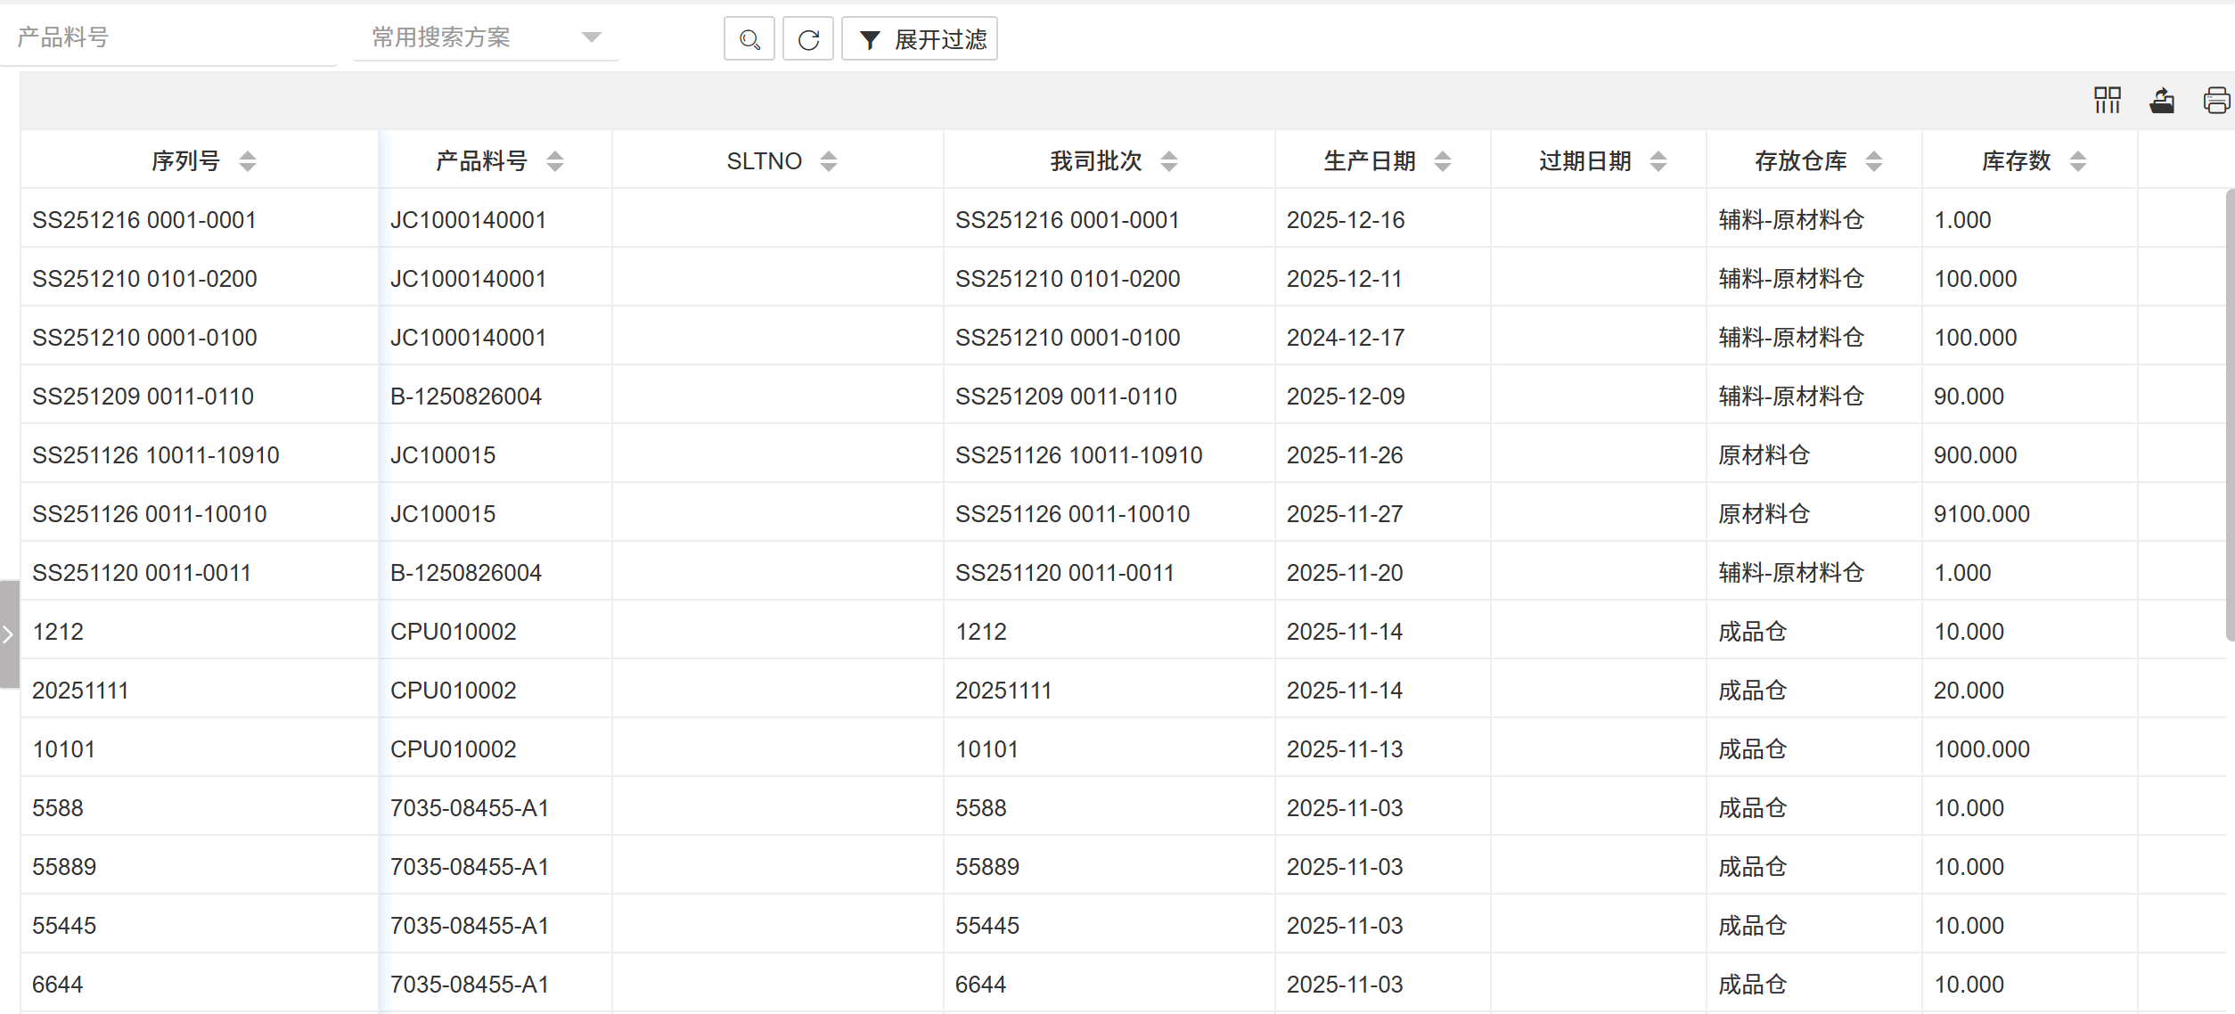Click the magnifier search icon button

749,39
